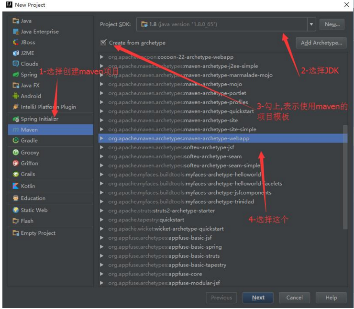Expand the maven-archetype-portlet node

coord(101,93)
